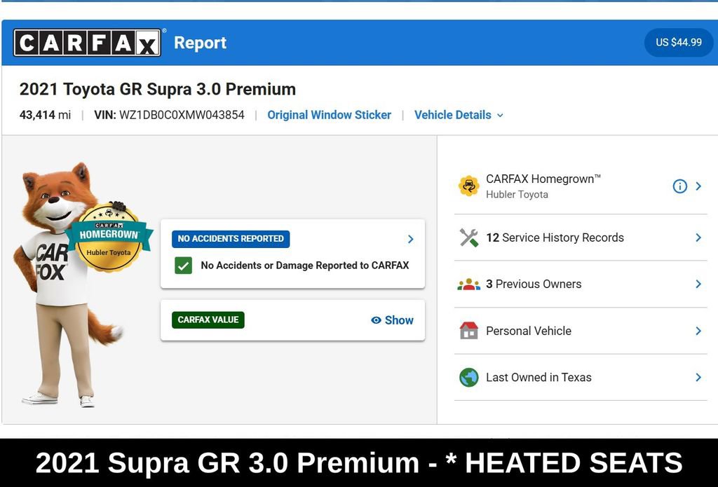Click the 3 Previous Owners label

tap(534, 284)
